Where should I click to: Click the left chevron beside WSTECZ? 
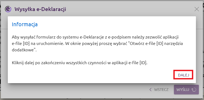tap(151, 90)
